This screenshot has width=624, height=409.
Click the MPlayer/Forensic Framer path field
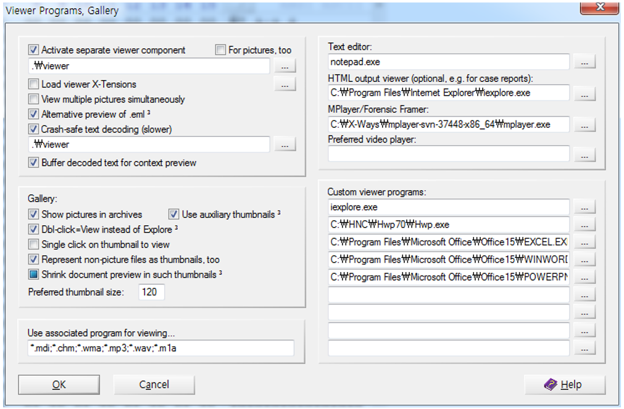pyautogui.click(x=449, y=125)
